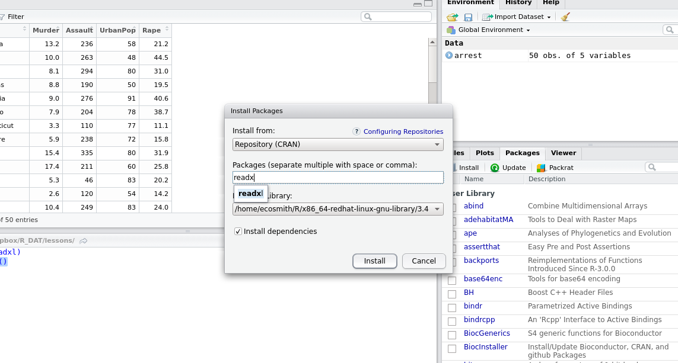This screenshot has height=363, width=678.
Task: Expand arrest data object blue arrow icon
Action: (449, 55)
